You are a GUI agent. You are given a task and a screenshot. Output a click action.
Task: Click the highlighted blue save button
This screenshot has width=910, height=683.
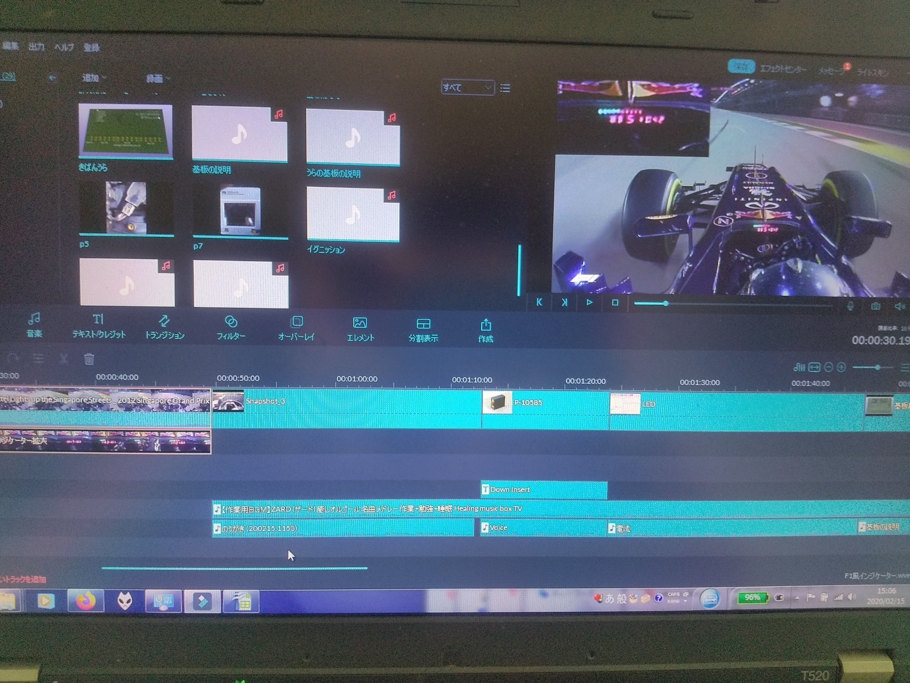pos(741,66)
